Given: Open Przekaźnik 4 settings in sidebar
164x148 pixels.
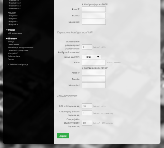Looking at the screenshot, I should [x=15, y=9].
